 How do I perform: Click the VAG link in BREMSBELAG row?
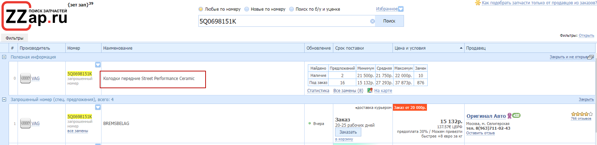[36, 124]
